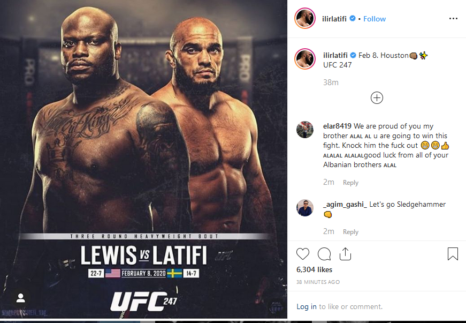View the 6,304 likes list
Image resolution: width=466 pixels, height=323 pixels.
(x=315, y=269)
